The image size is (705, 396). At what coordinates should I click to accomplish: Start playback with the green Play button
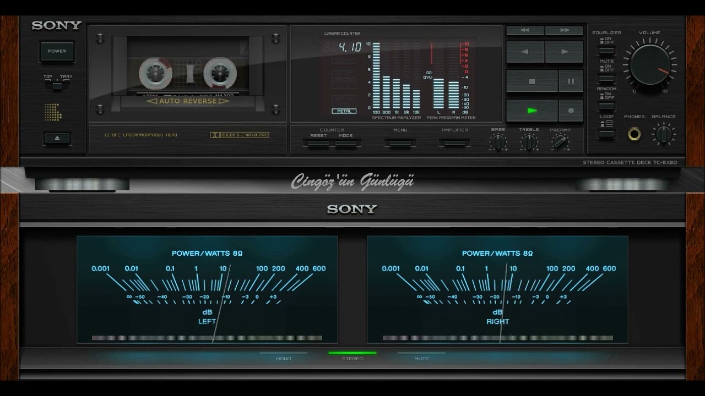tap(532, 111)
